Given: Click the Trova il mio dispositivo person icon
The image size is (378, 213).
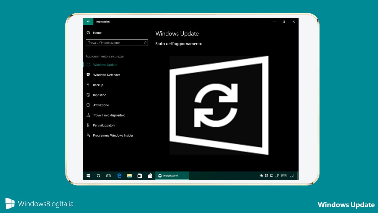Looking at the screenshot, I should (88, 115).
